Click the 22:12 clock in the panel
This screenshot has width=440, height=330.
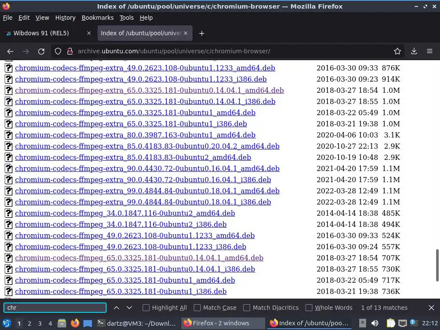430,323
